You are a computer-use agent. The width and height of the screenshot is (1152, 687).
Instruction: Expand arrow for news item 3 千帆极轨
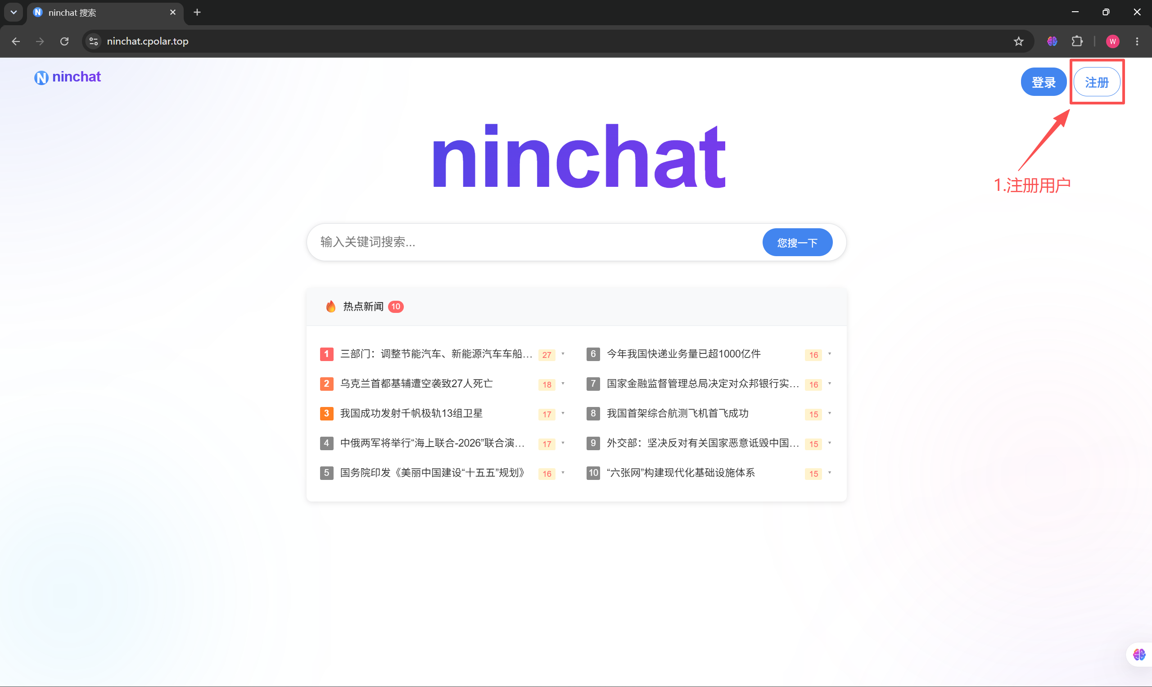click(x=563, y=413)
